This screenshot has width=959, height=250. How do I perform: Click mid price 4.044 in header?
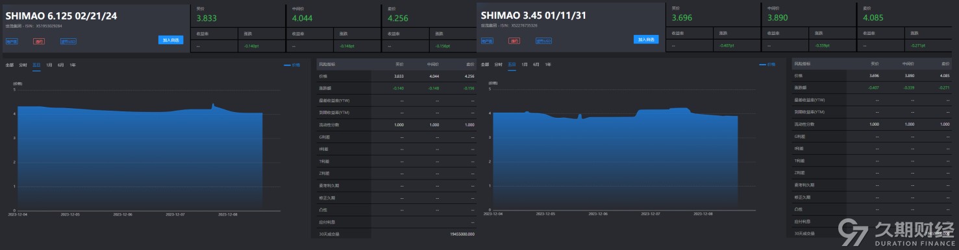click(302, 18)
